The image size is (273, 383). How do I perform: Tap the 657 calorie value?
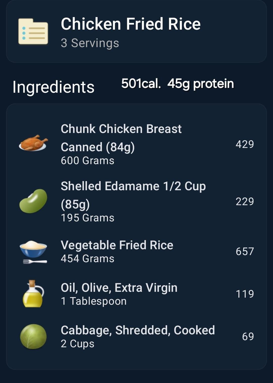245,252
